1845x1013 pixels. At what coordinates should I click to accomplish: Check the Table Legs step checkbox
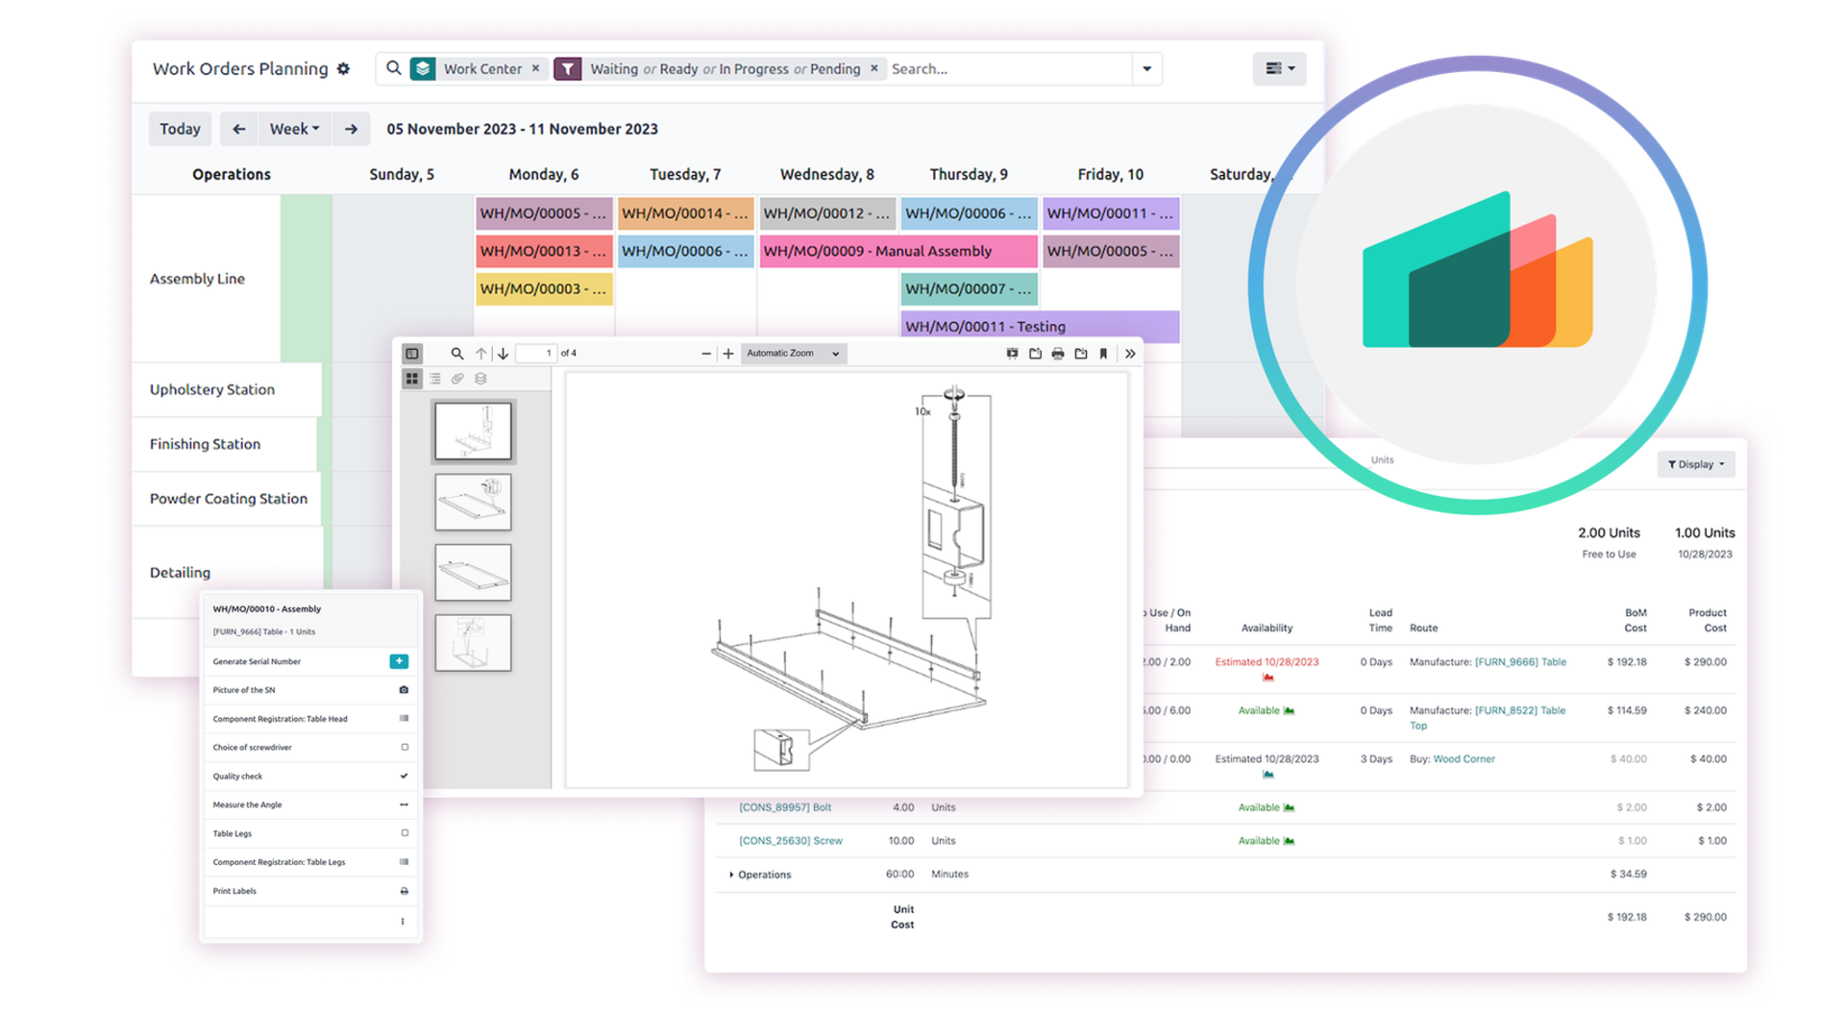[405, 833]
